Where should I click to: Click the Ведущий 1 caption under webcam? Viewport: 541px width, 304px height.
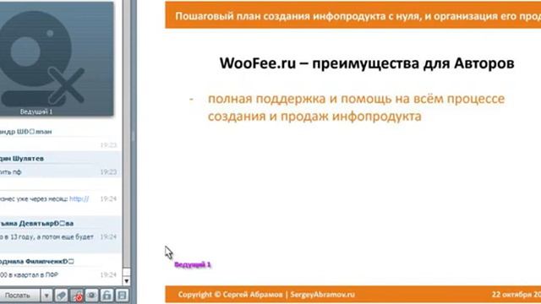(x=36, y=111)
